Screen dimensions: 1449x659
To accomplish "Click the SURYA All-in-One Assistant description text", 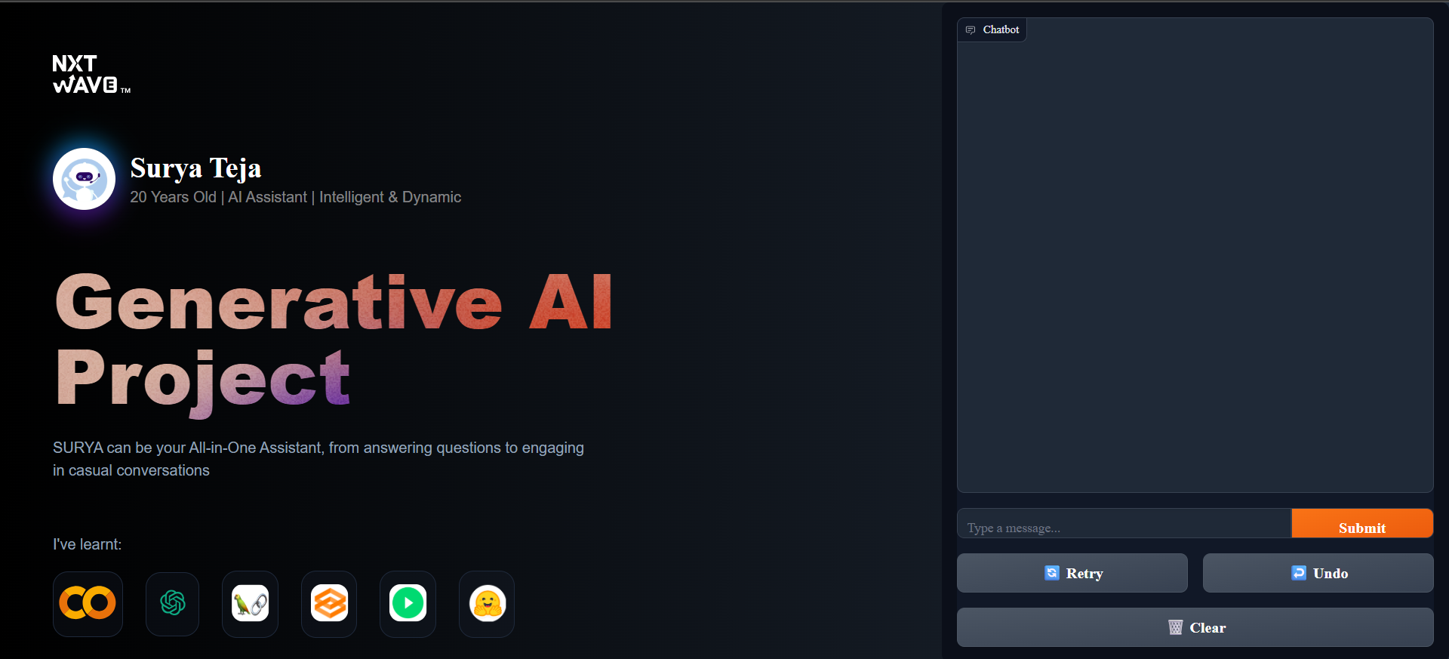I will [318, 458].
